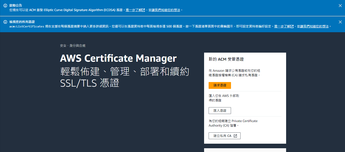Click the 匯入憑證 button

(220, 110)
